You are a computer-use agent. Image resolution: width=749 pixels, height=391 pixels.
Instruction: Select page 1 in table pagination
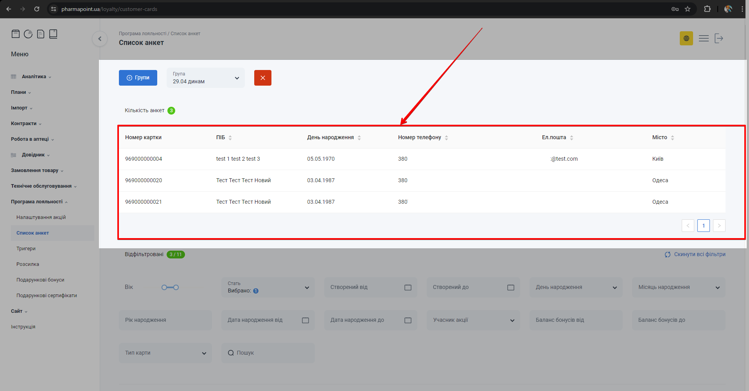click(x=704, y=226)
